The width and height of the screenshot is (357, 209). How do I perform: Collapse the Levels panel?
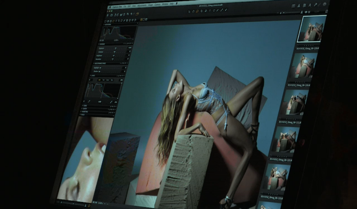click(x=91, y=76)
